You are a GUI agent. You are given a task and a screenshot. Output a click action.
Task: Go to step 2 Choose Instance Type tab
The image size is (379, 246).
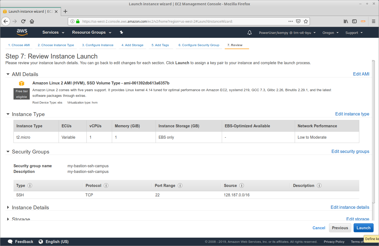point(56,45)
